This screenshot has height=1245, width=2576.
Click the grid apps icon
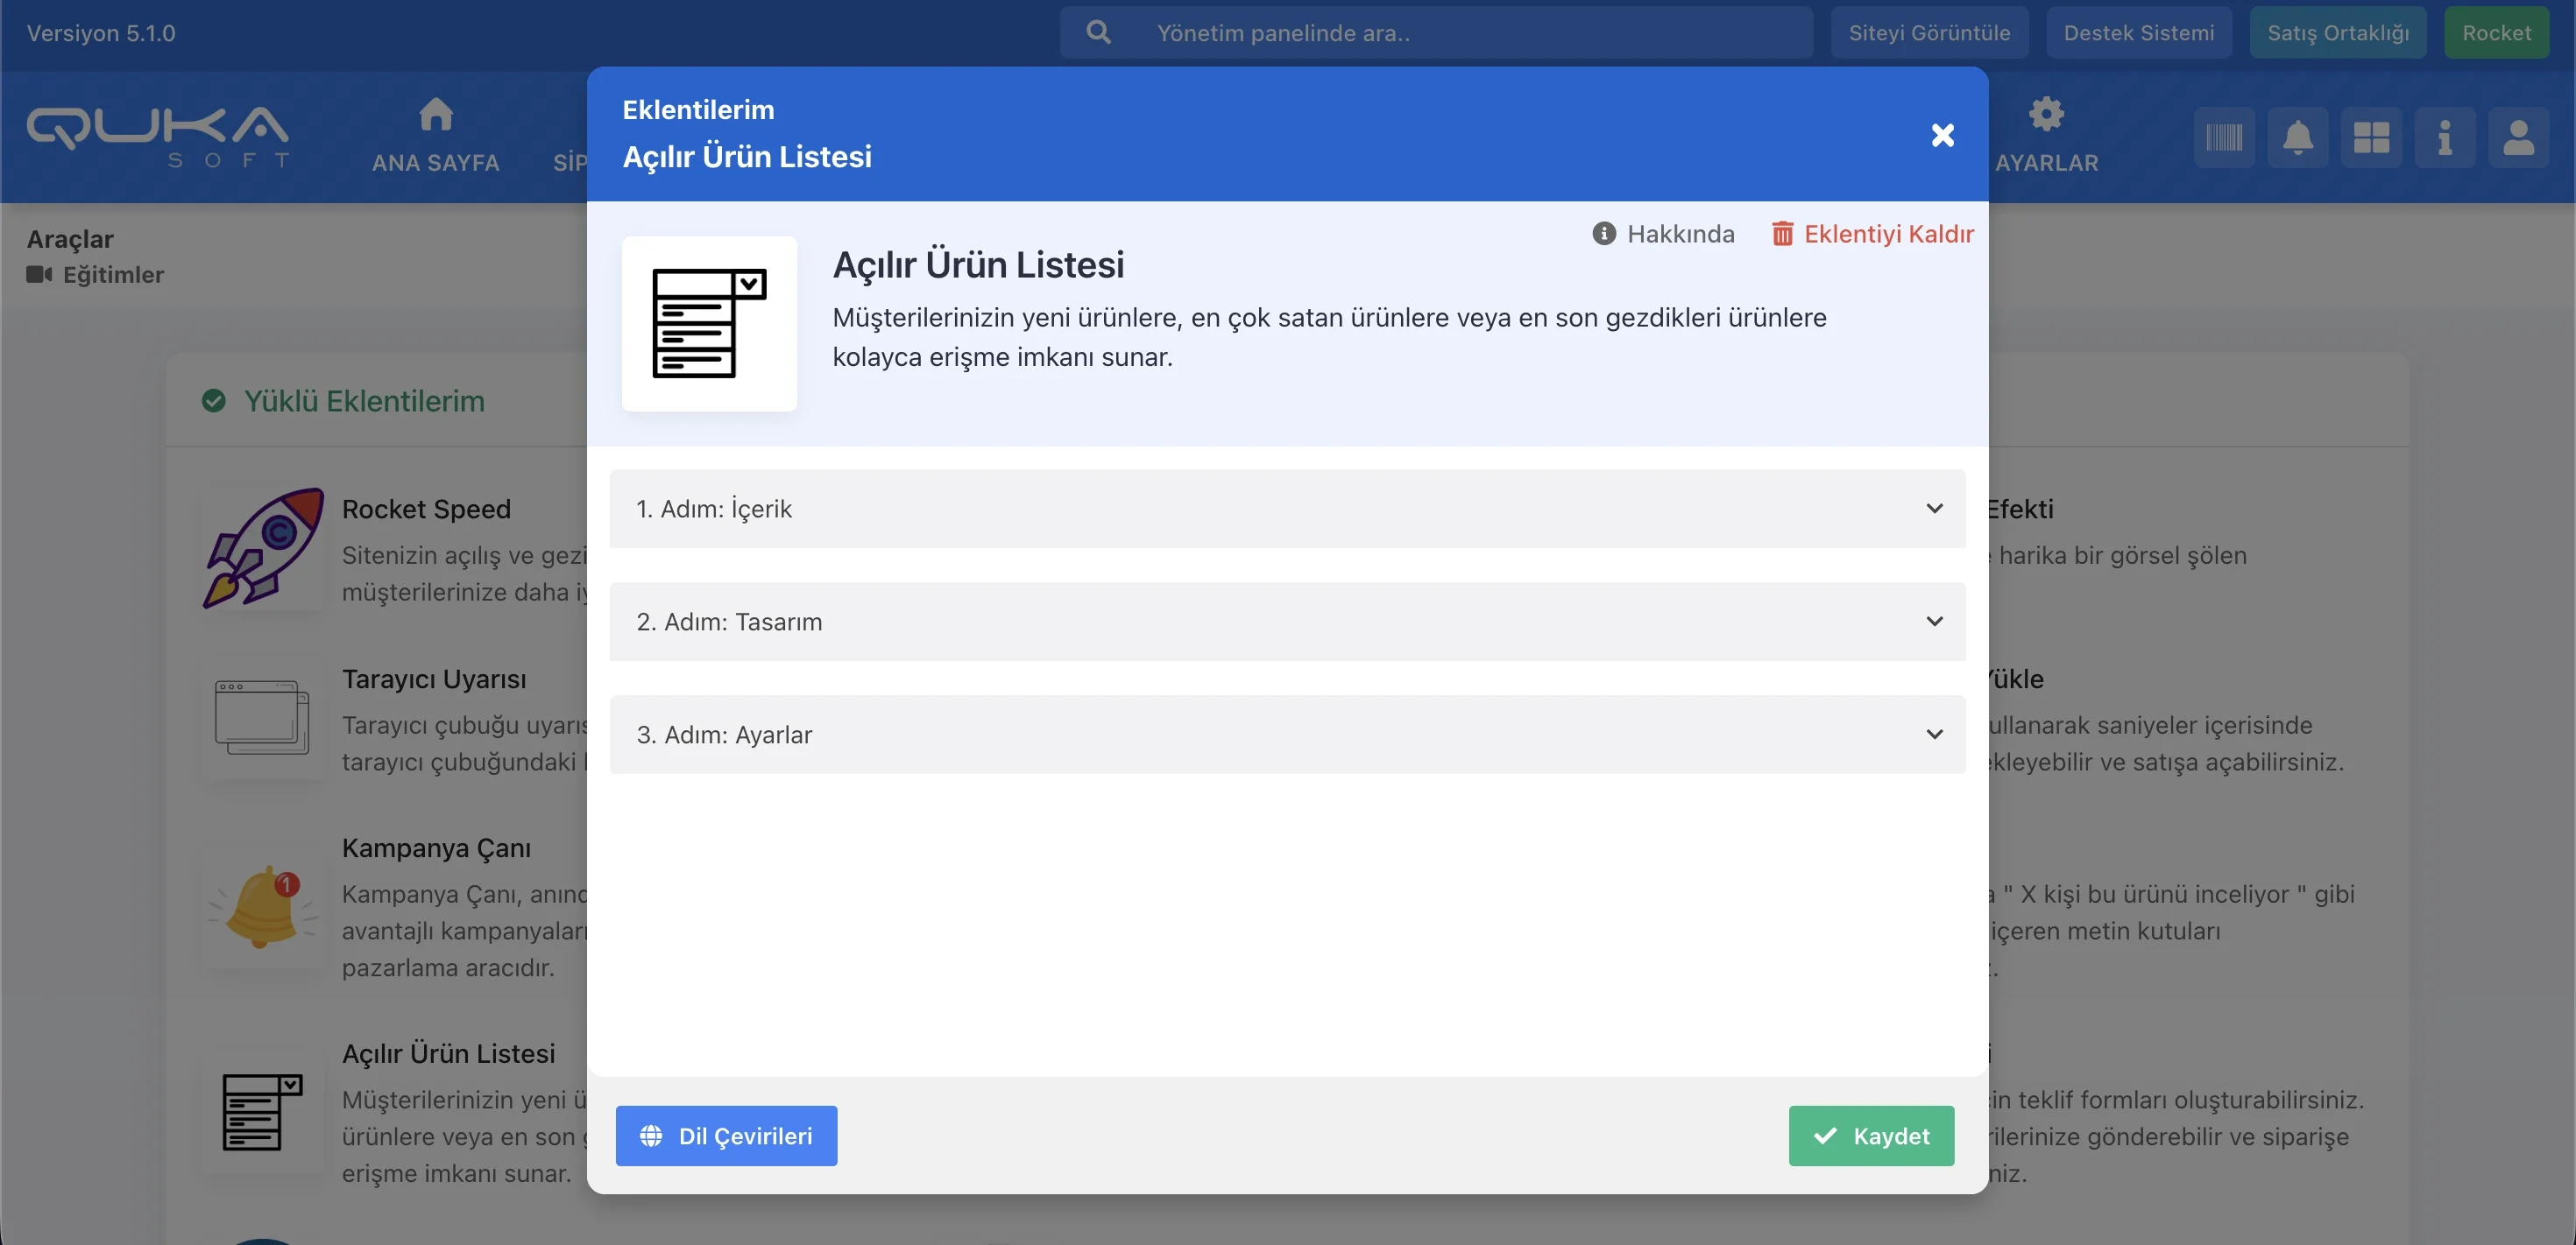[2371, 137]
